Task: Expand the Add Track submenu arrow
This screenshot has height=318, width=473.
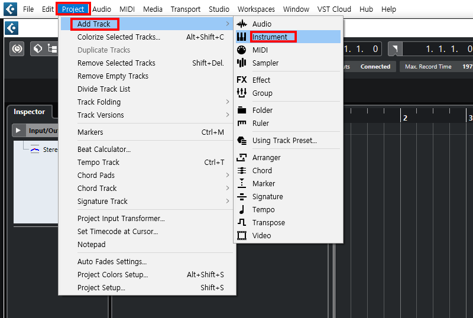Action: pyautogui.click(x=228, y=24)
